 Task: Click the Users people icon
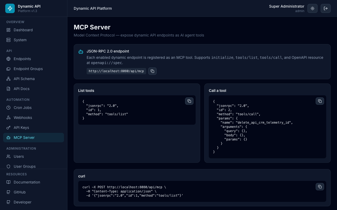point(8,156)
